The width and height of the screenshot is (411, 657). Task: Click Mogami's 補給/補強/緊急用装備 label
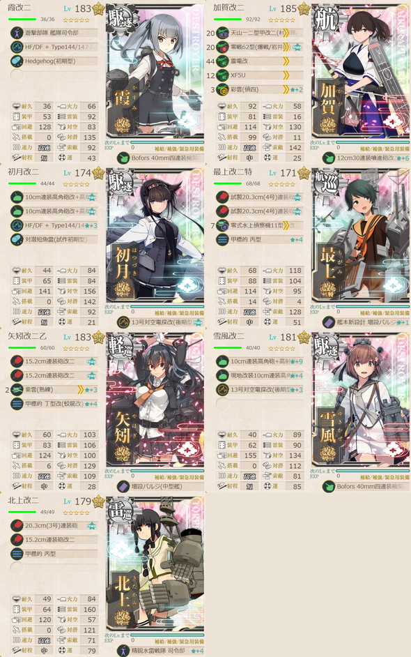click(385, 313)
